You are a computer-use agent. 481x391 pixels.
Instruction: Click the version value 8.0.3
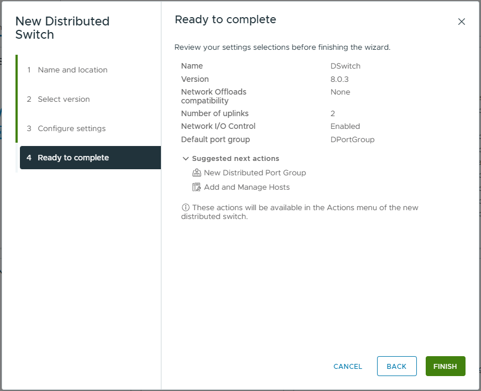[x=340, y=79]
